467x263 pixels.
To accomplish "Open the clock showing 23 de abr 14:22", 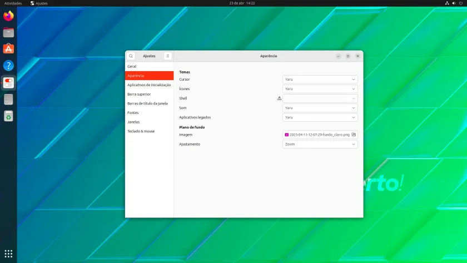I will 242,3.
